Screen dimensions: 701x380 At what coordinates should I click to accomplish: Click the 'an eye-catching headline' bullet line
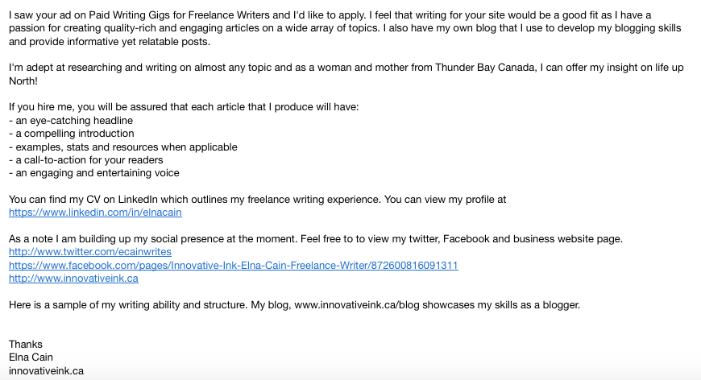71,121
